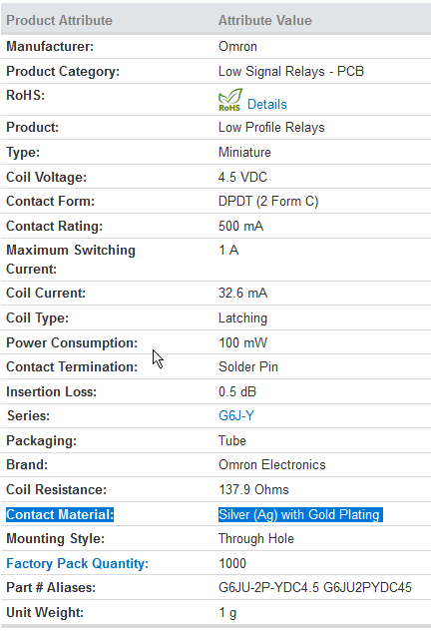The image size is (431, 632).
Task: Click the DPDT (2 Form C) value
Action: pyautogui.click(x=268, y=201)
